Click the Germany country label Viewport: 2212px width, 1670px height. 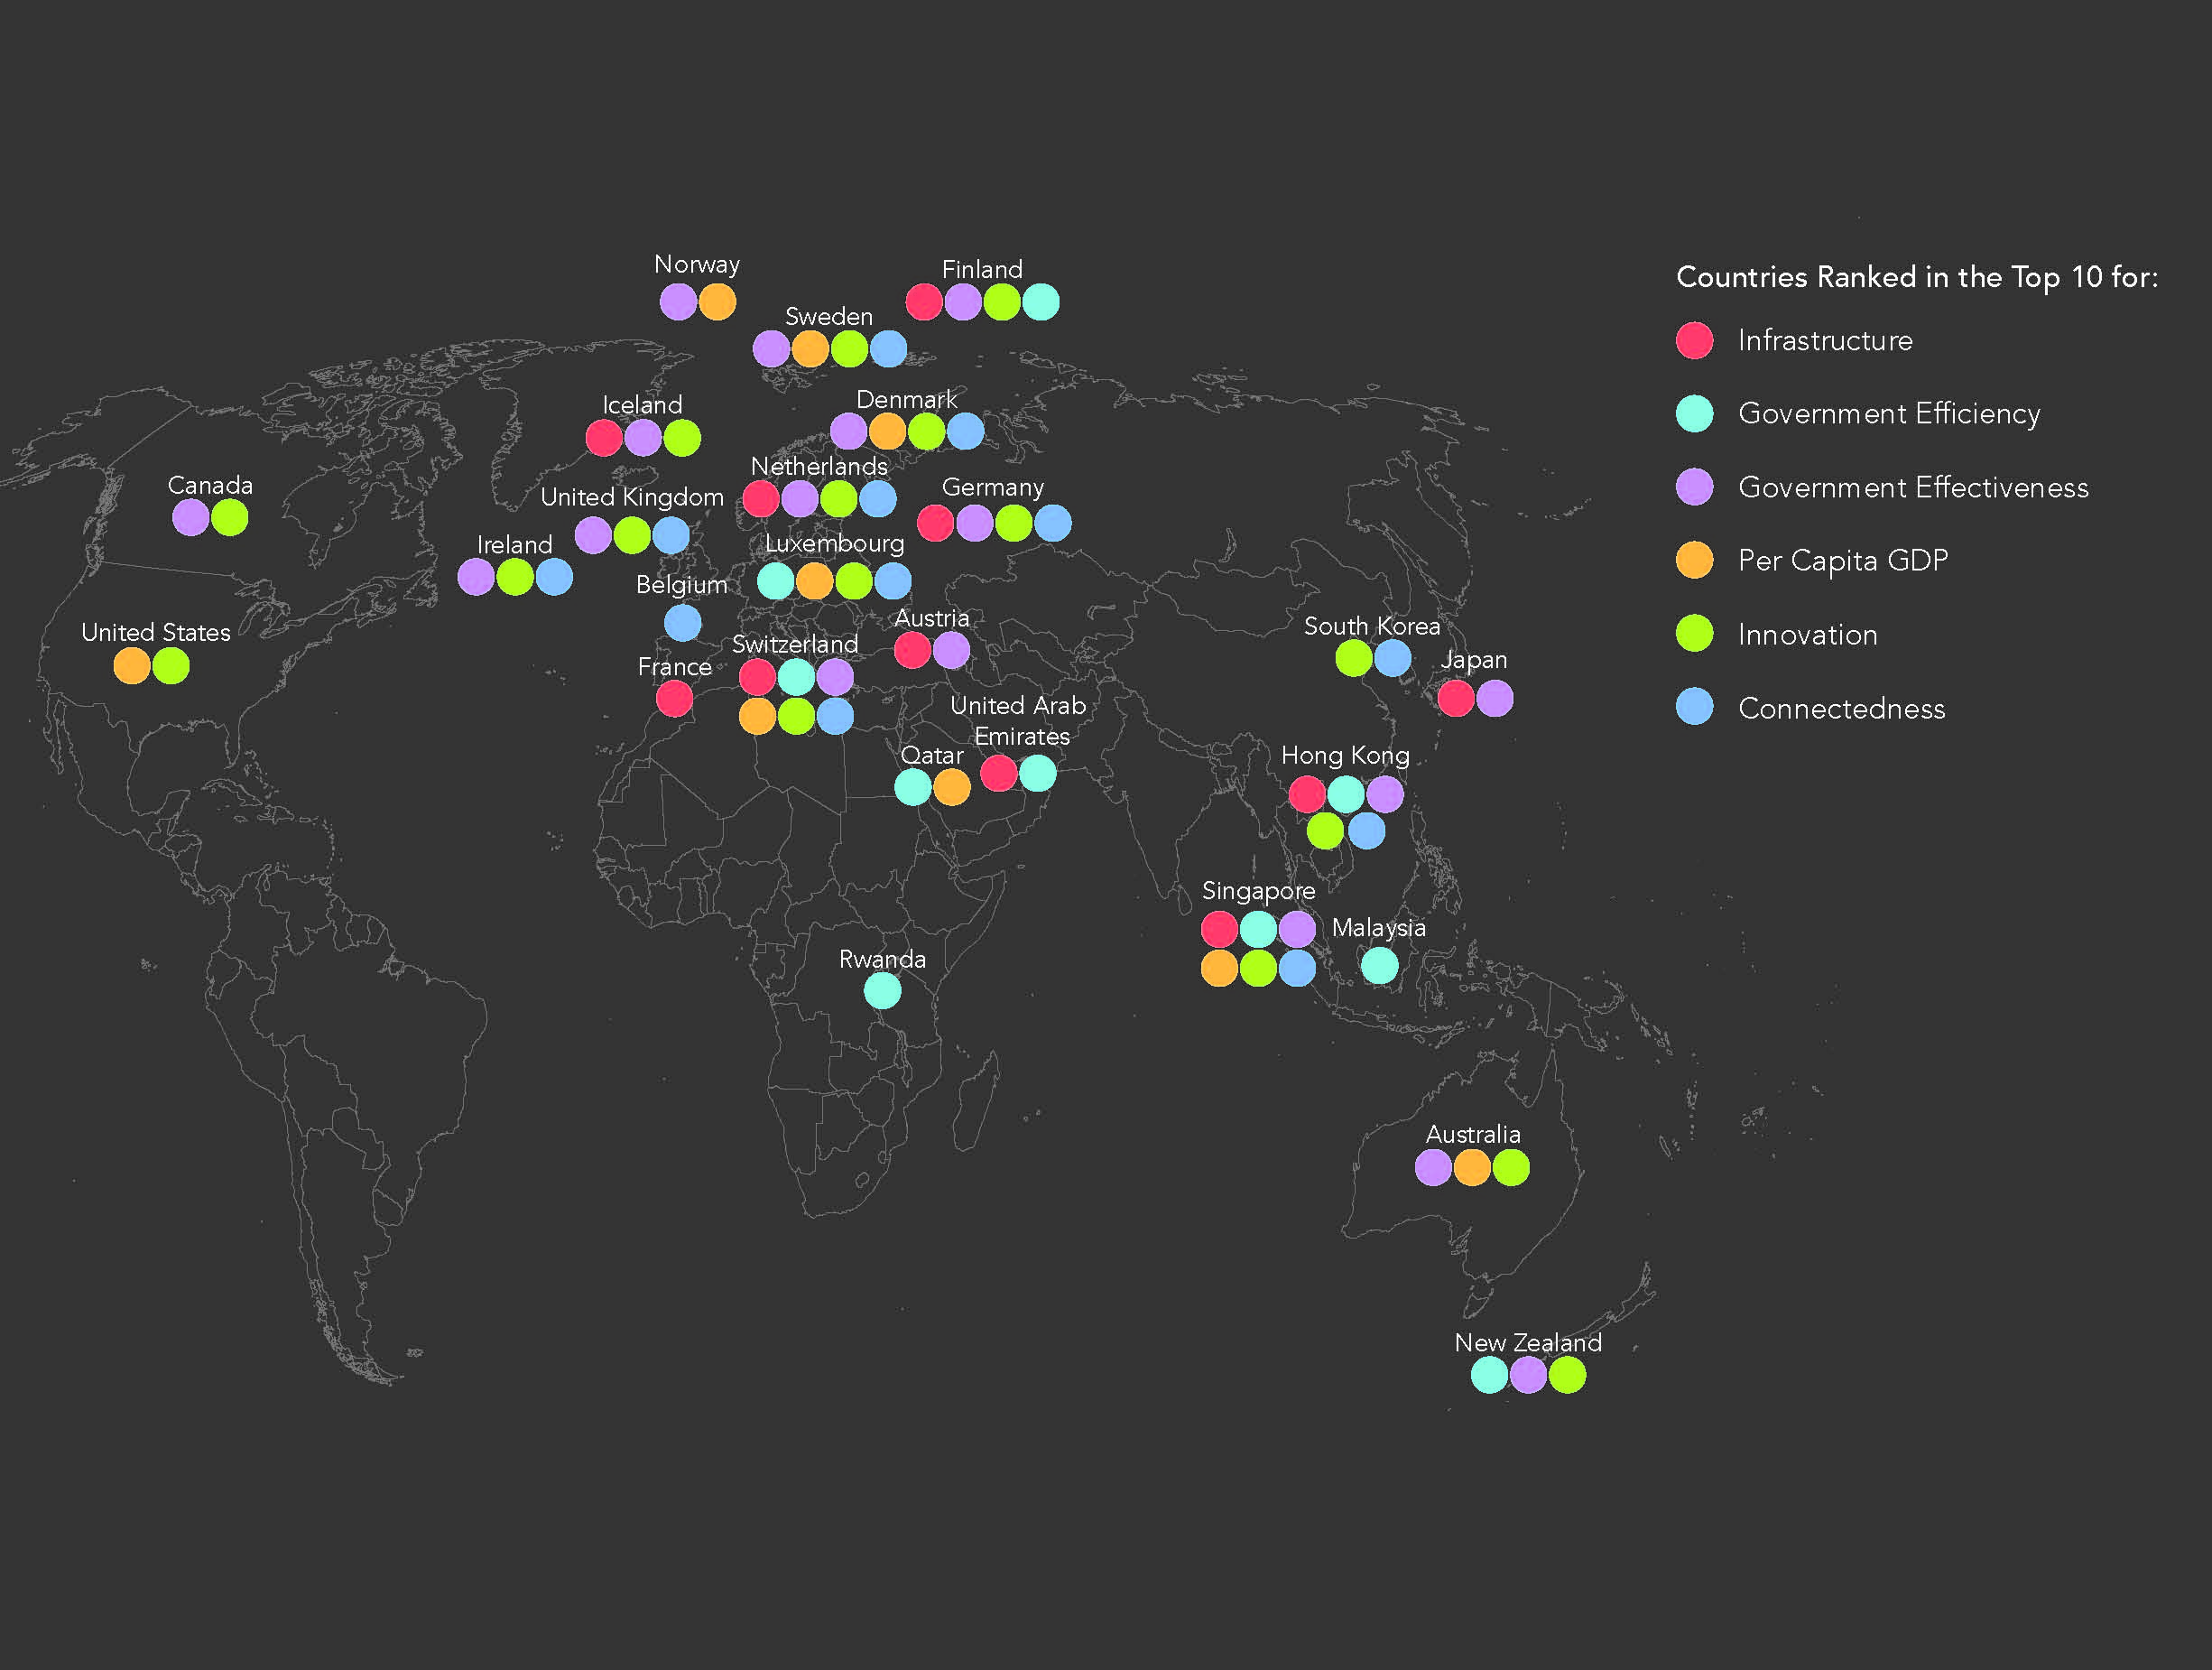tap(993, 488)
